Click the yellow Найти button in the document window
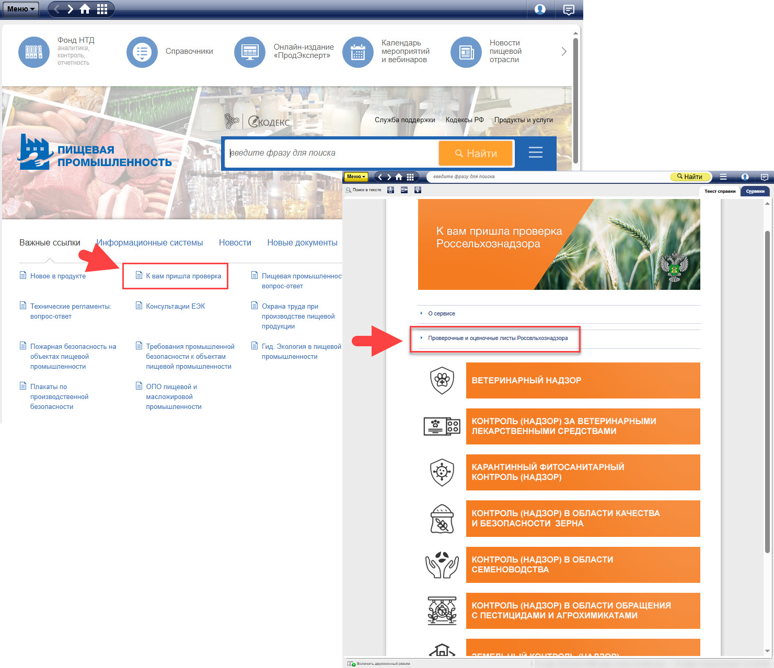This screenshot has height=668, width=774. coord(690,177)
